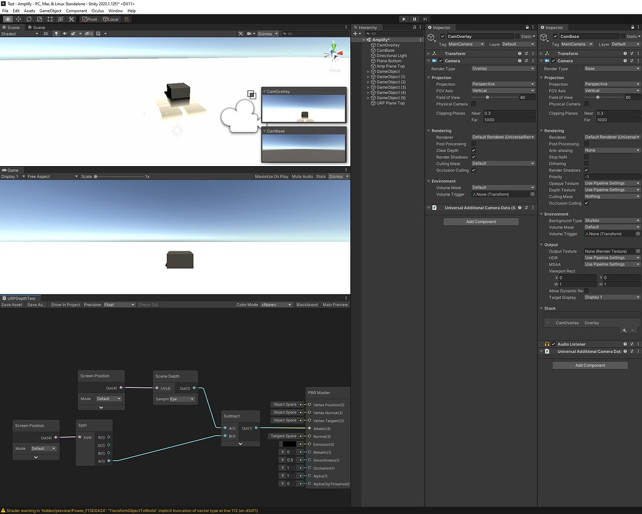Uncheck Render Shadows on the CamBase camera

point(586,170)
